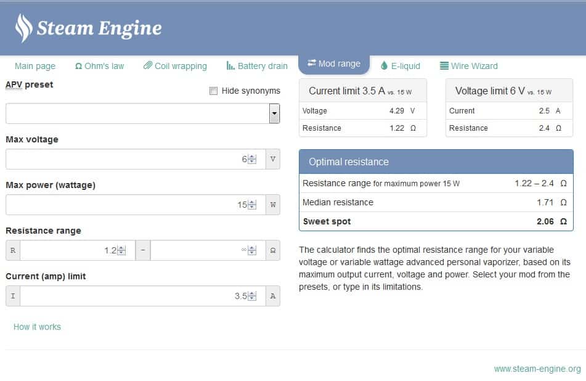Click the maximum resistance infinity field
This screenshot has width=586, height=381.
pyautogui.click(x=197, y=250)
